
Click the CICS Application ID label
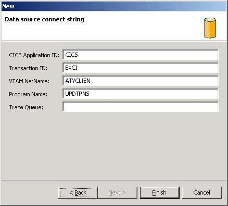34,55
